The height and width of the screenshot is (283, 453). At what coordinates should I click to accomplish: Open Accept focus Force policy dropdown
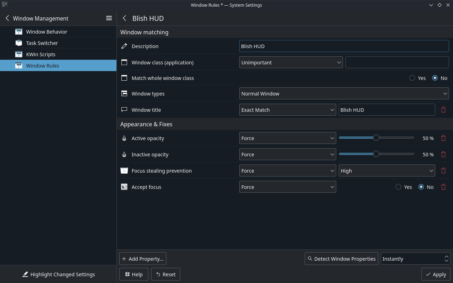tap(288, 187)
